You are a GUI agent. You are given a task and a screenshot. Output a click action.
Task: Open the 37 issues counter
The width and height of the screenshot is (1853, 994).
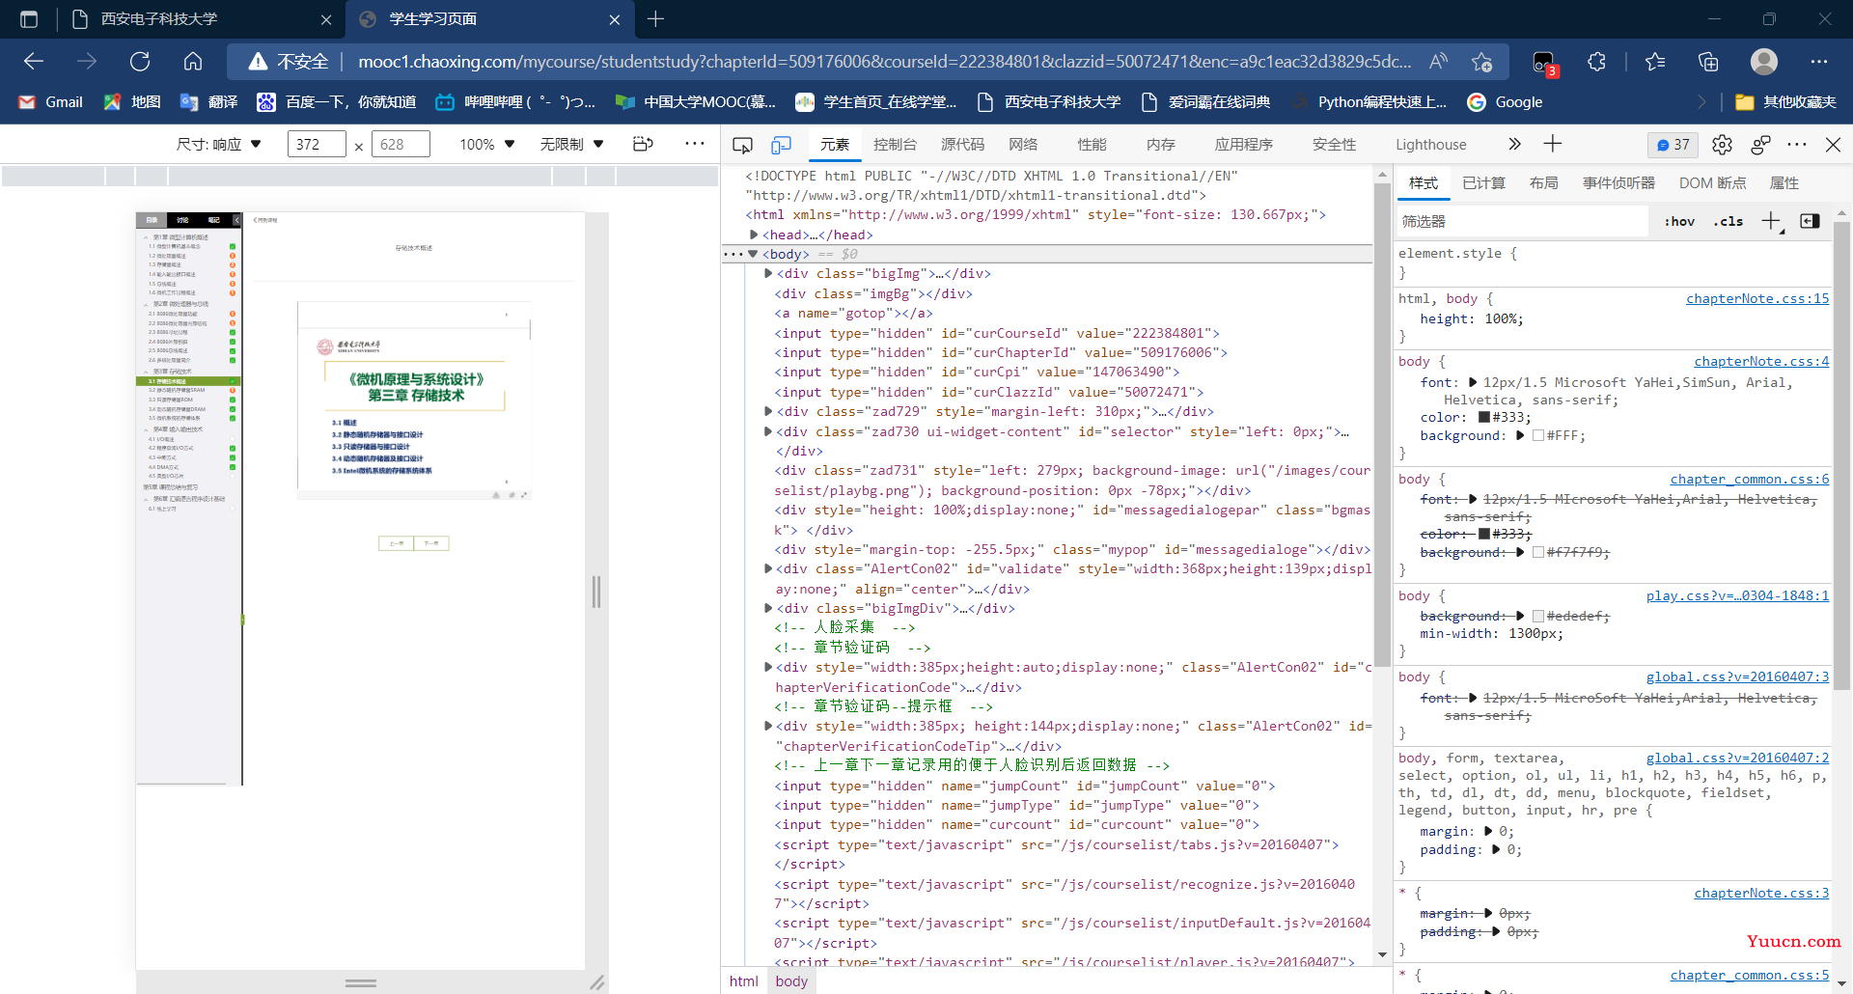click(1673, 145)
